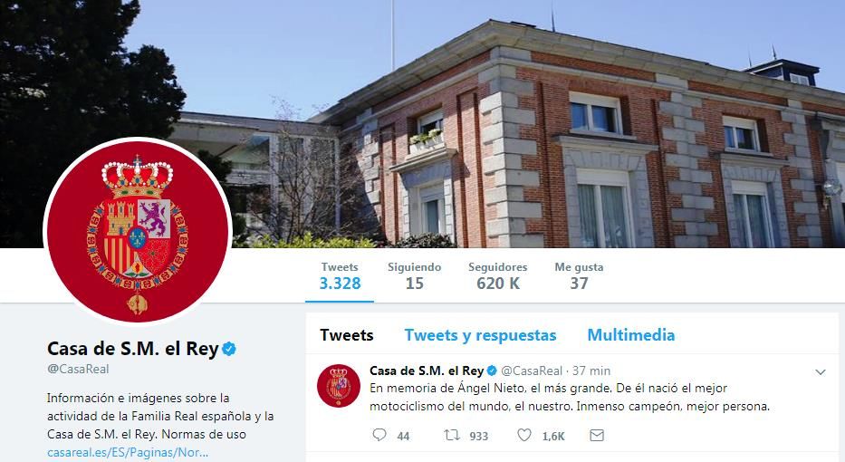Screen dimensions: 845x462
Task: Retweet the Ángel Nieto tweet
Action: (452, 435)
